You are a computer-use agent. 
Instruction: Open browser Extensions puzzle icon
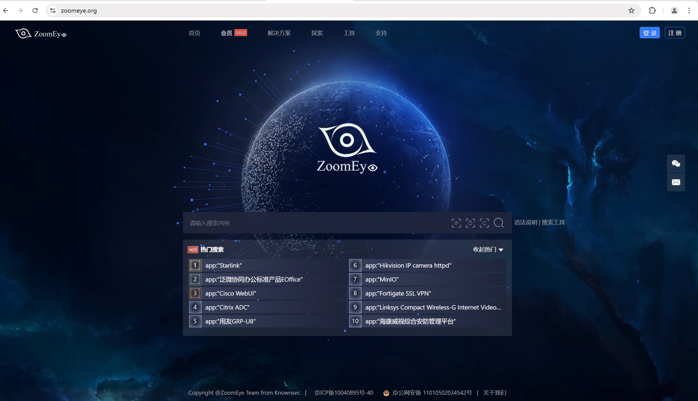[652, 10]
